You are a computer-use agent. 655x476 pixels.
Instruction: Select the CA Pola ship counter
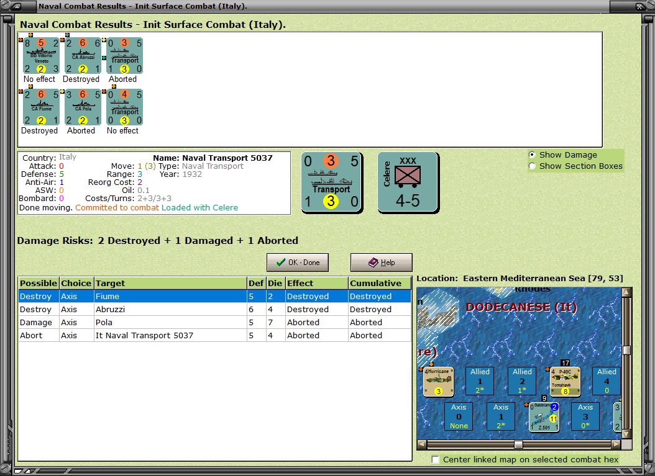[83, 107]
